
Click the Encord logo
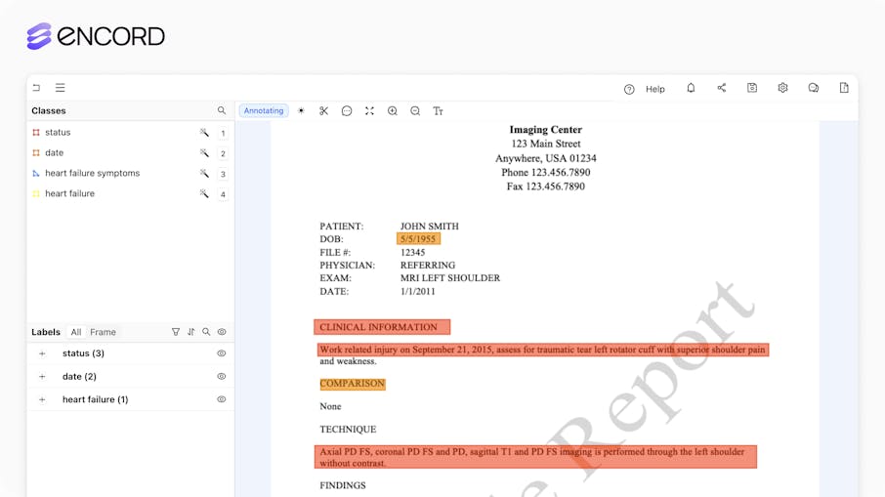pyautogui.click(x=96, y=36)
